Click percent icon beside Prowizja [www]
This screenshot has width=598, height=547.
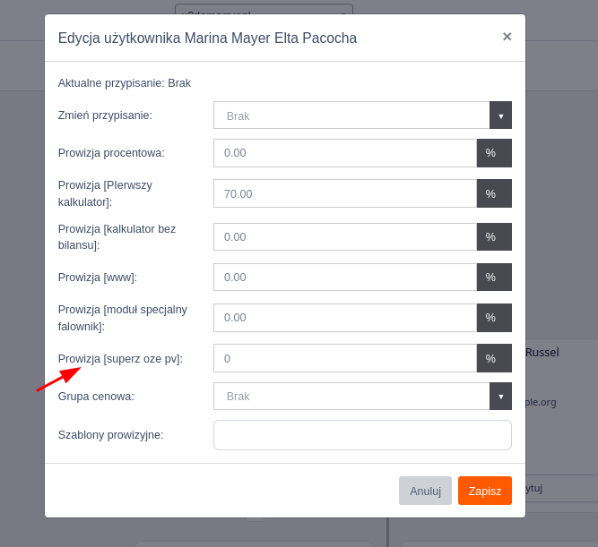click(494, 278)
